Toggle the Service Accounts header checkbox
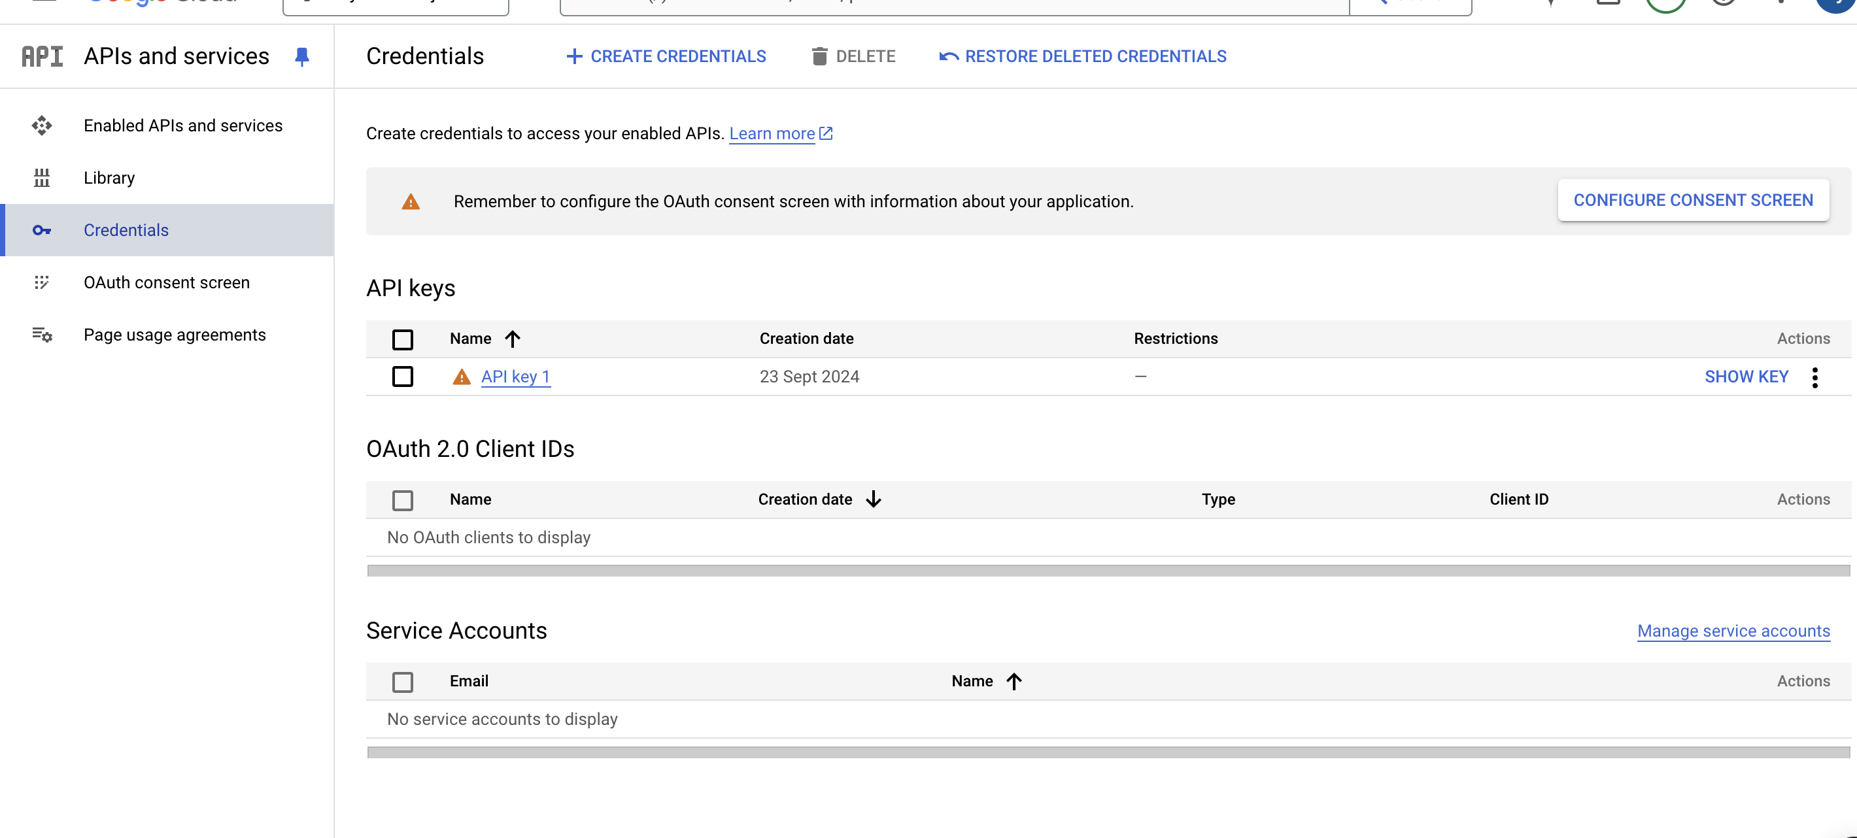The height and width of the screenshot is (838, 1857). [403, 682]
